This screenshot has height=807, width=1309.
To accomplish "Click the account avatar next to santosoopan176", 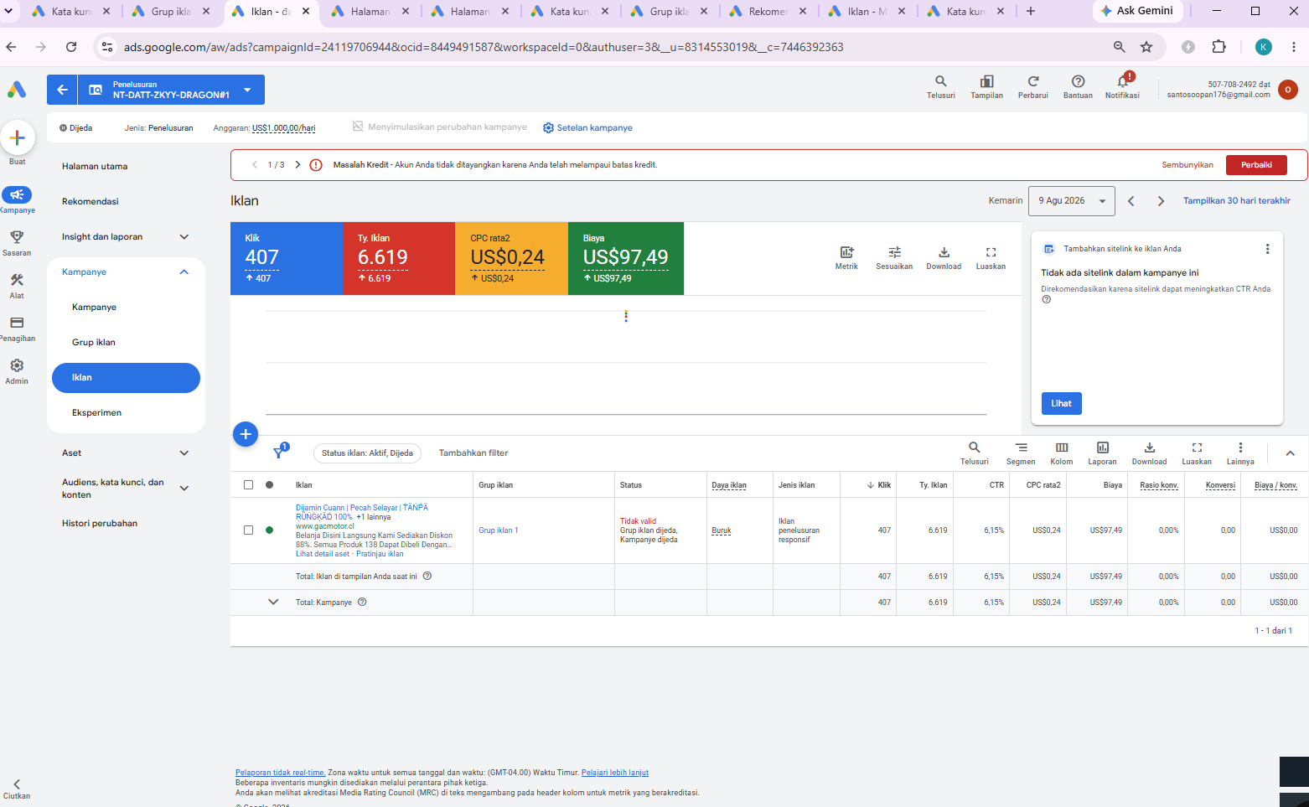I will (1288, 90).
